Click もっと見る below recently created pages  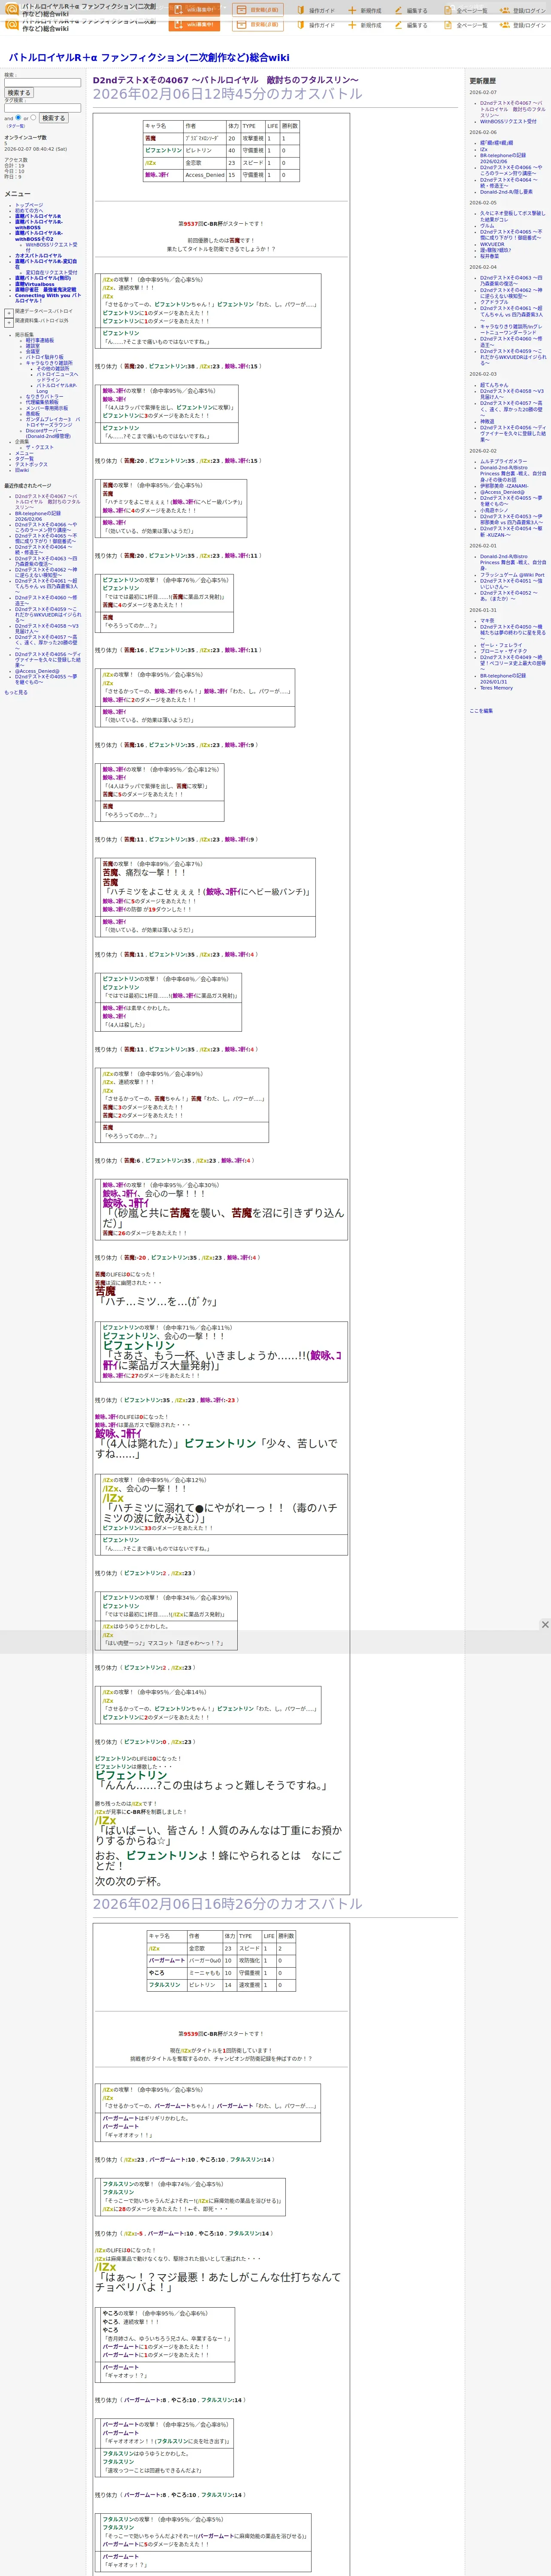coord(16,692)
